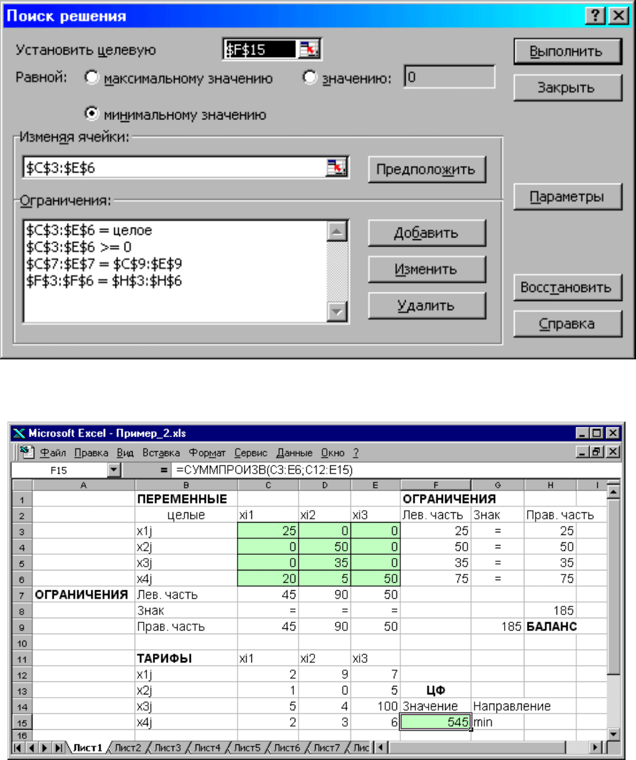Click the down arrow of the constraints list scrollbar
Screen dimensions: 636x760
pyautogui.click(x=337, y=311)
